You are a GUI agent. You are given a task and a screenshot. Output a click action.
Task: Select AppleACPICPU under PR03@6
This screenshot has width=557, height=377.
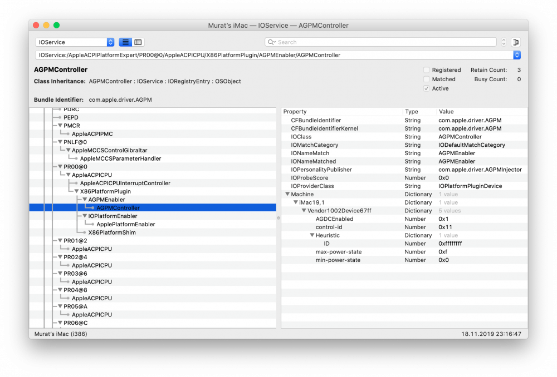(x=92, y=282)
